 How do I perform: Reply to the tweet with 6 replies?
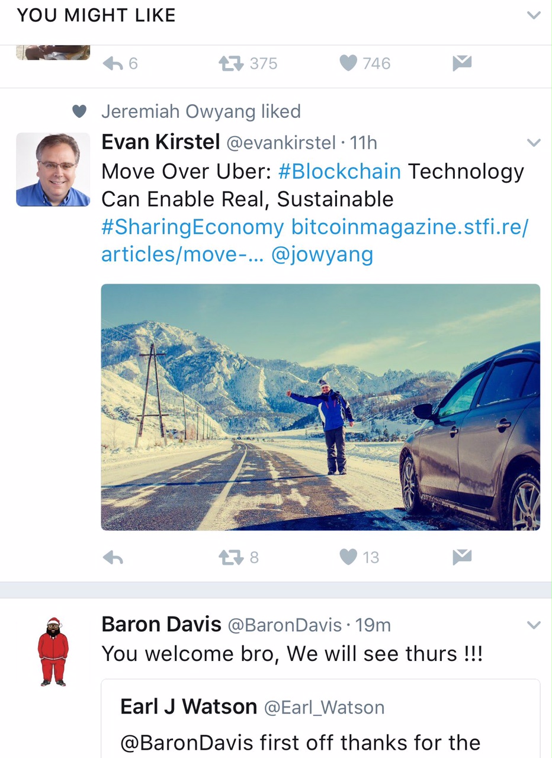113,63
